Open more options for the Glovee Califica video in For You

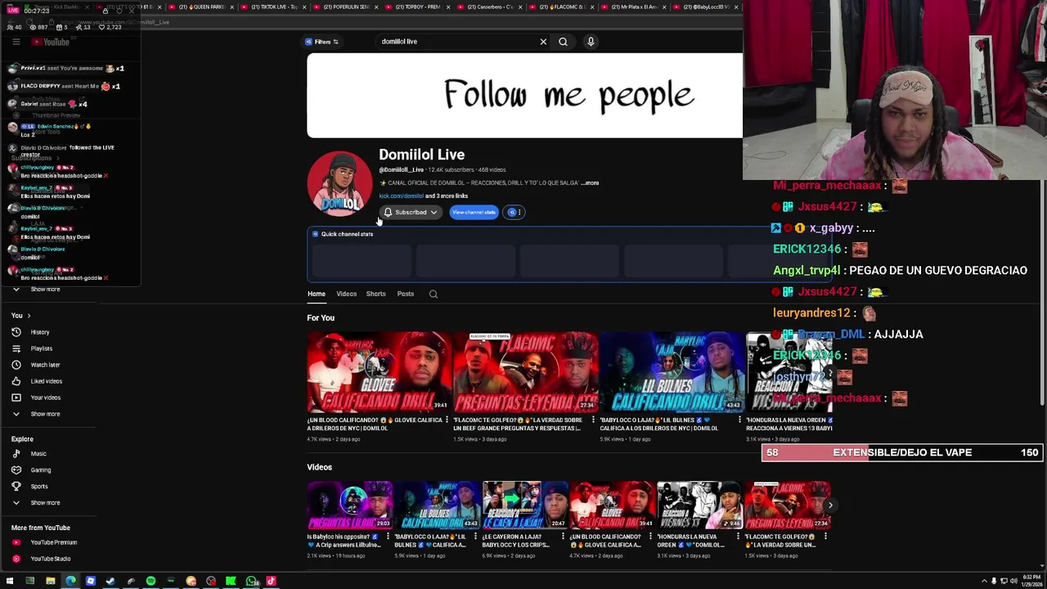tap(447, 420)
